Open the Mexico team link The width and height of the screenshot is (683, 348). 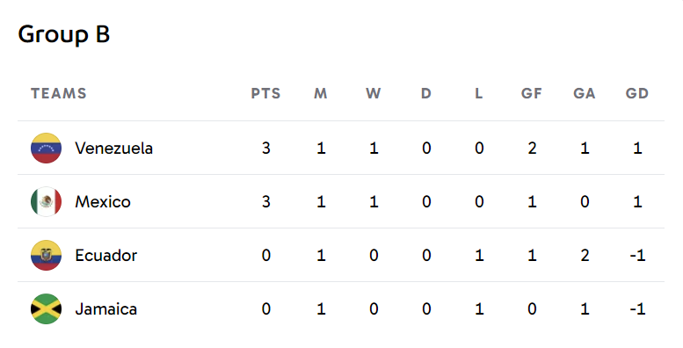click(x=103, y=201)
